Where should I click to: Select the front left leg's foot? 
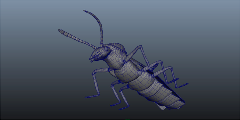[x=92, y=96]
